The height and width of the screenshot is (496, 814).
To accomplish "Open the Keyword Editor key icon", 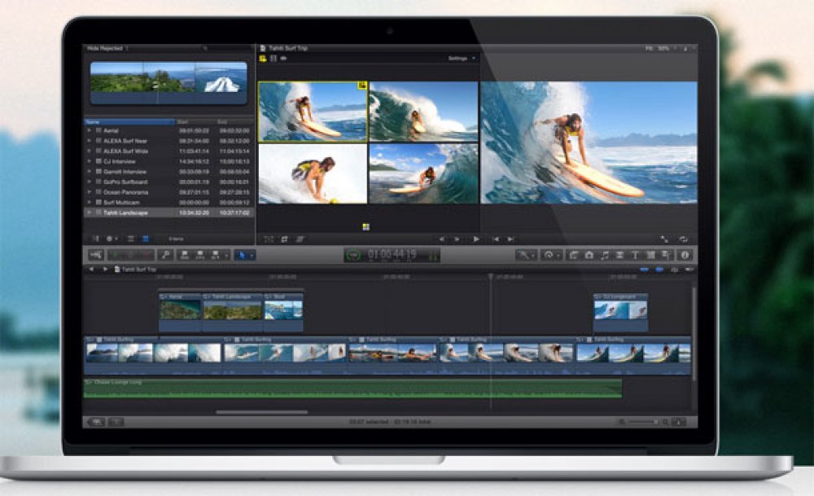I will click(165, 255).
